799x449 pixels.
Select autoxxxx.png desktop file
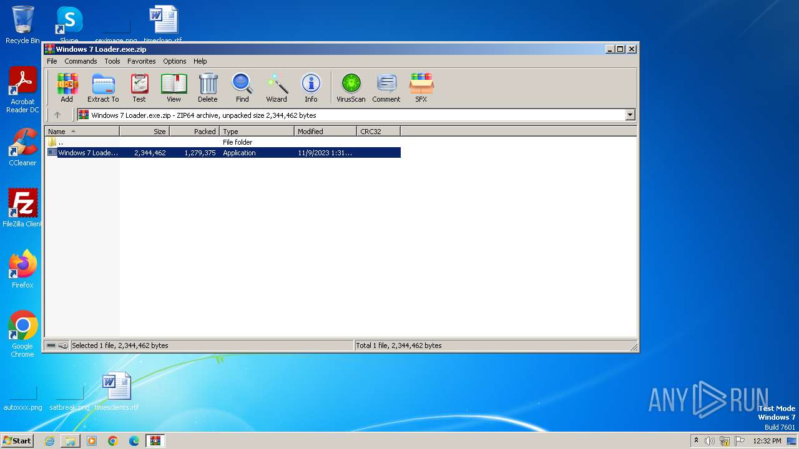click(22, 398)
